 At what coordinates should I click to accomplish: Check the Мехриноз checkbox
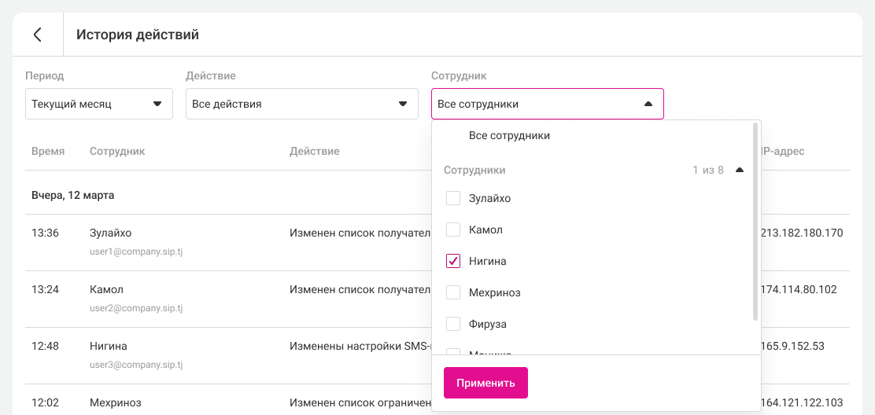(x=453, y=292)
